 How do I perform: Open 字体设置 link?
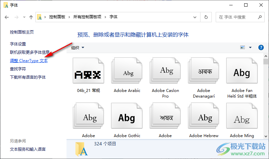(18, 44)
